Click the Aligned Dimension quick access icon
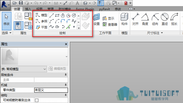The width and height of the screenshot is (183, 103). [65, 3]
